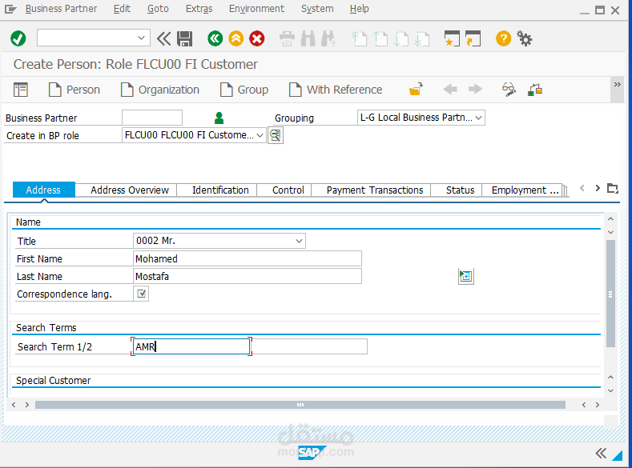Click the gray left arrow icon
The image size is (632, 468).
click(x=450, y=89)
